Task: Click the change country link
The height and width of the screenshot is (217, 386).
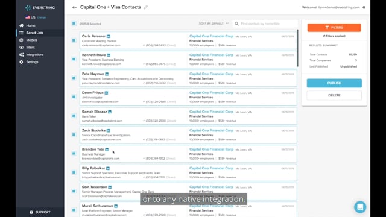Action: coord(42,17)
